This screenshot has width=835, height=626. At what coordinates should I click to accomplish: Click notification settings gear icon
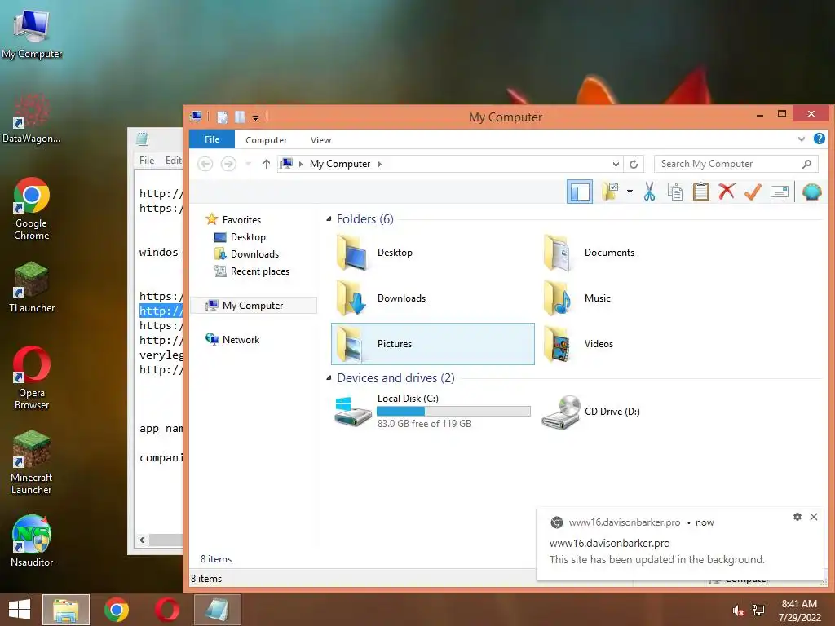coord(797,516)
